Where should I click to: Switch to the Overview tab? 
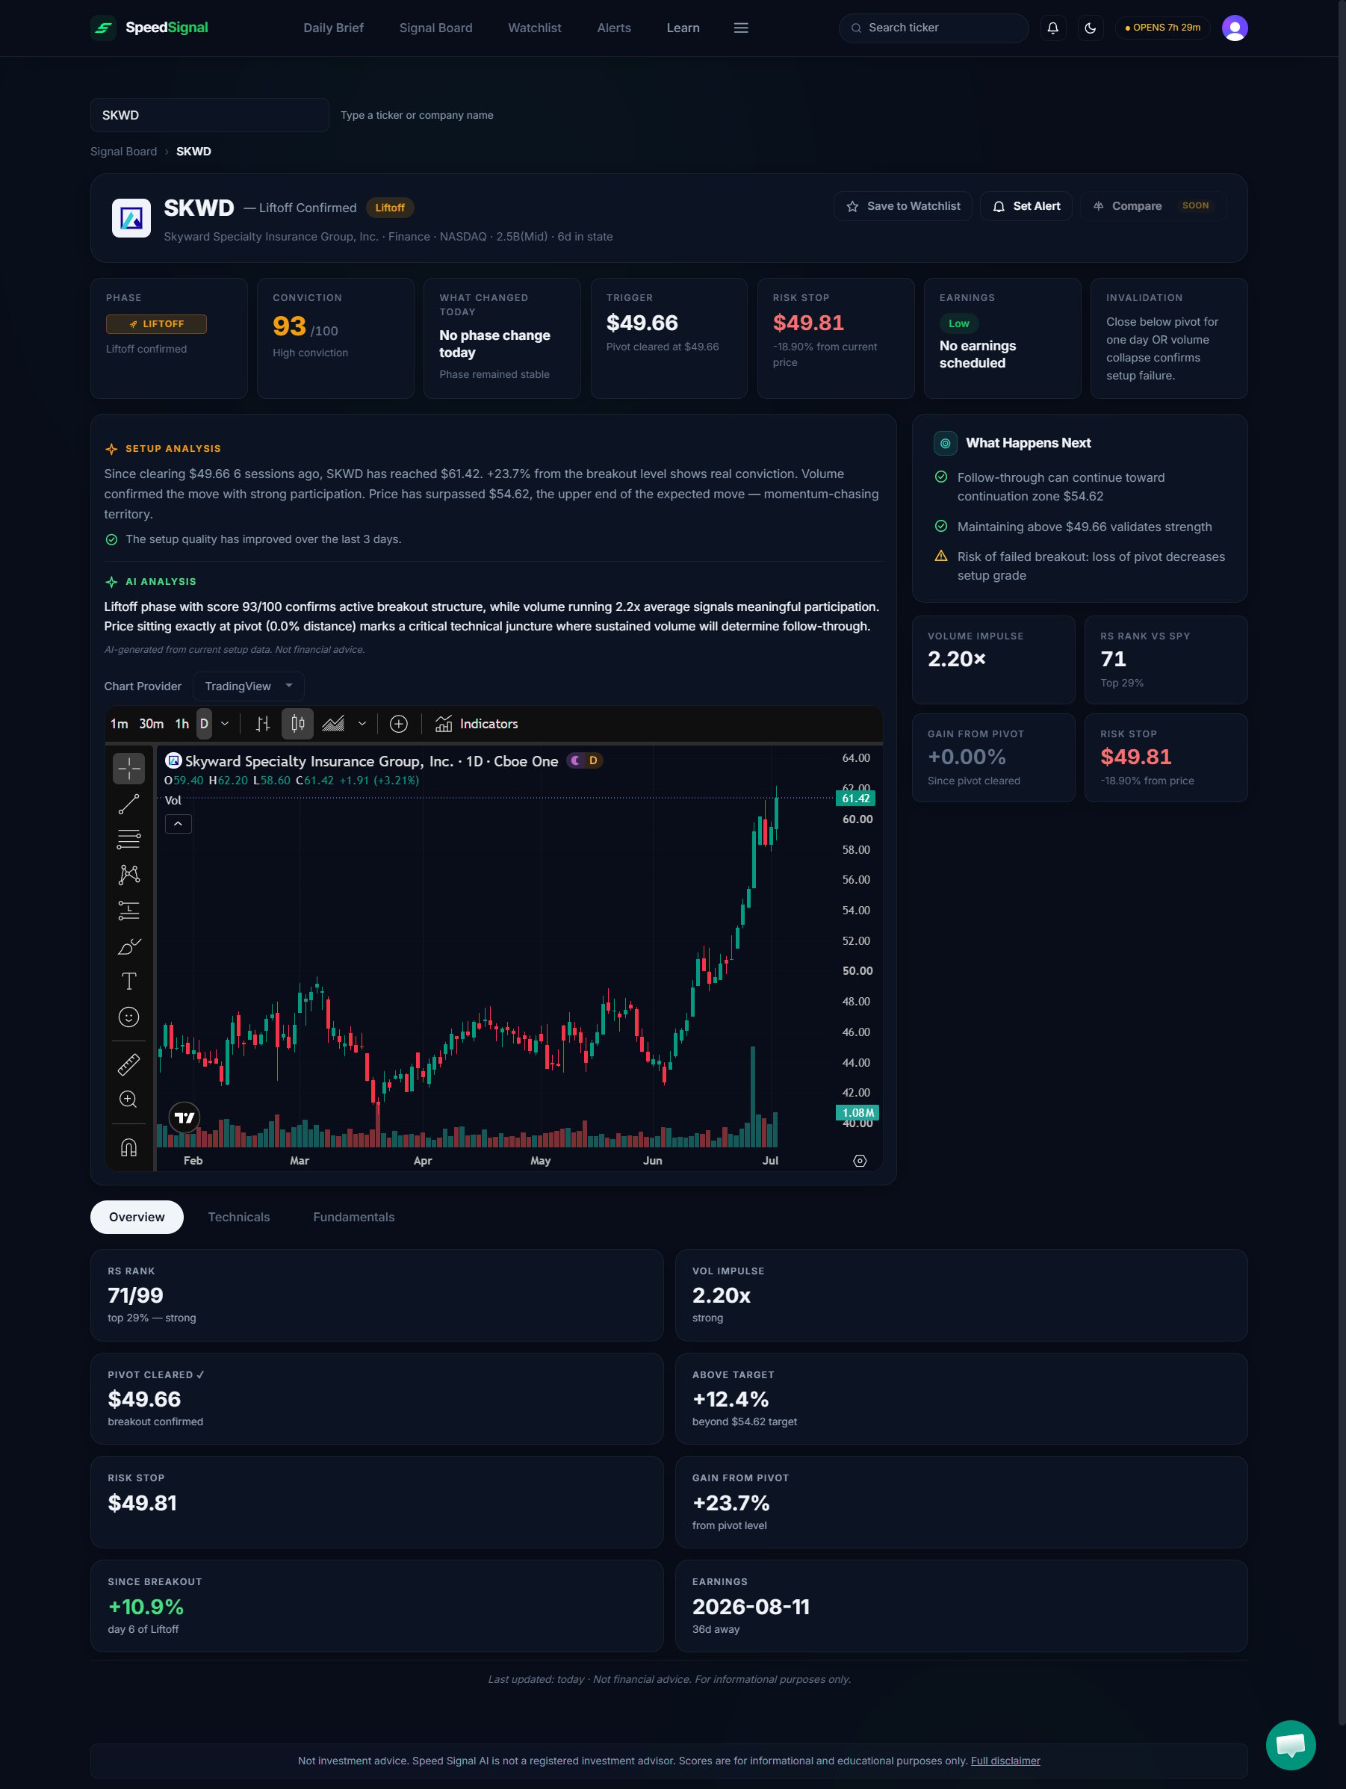pyautogui.click(x=137, y=1218)
